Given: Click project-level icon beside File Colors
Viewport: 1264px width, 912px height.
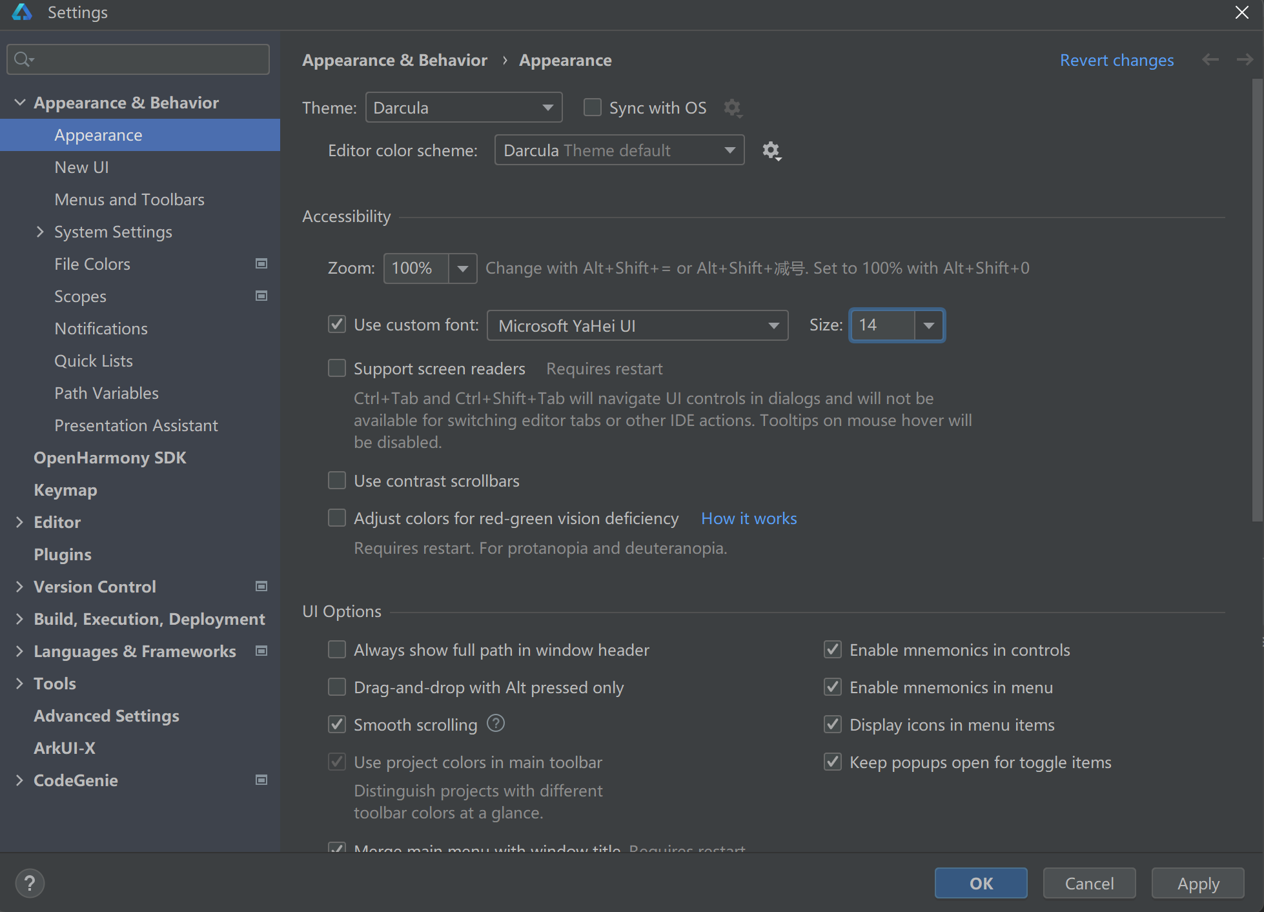Looking at the screenshot, I should pyautogui.click(x=261, y=263).
